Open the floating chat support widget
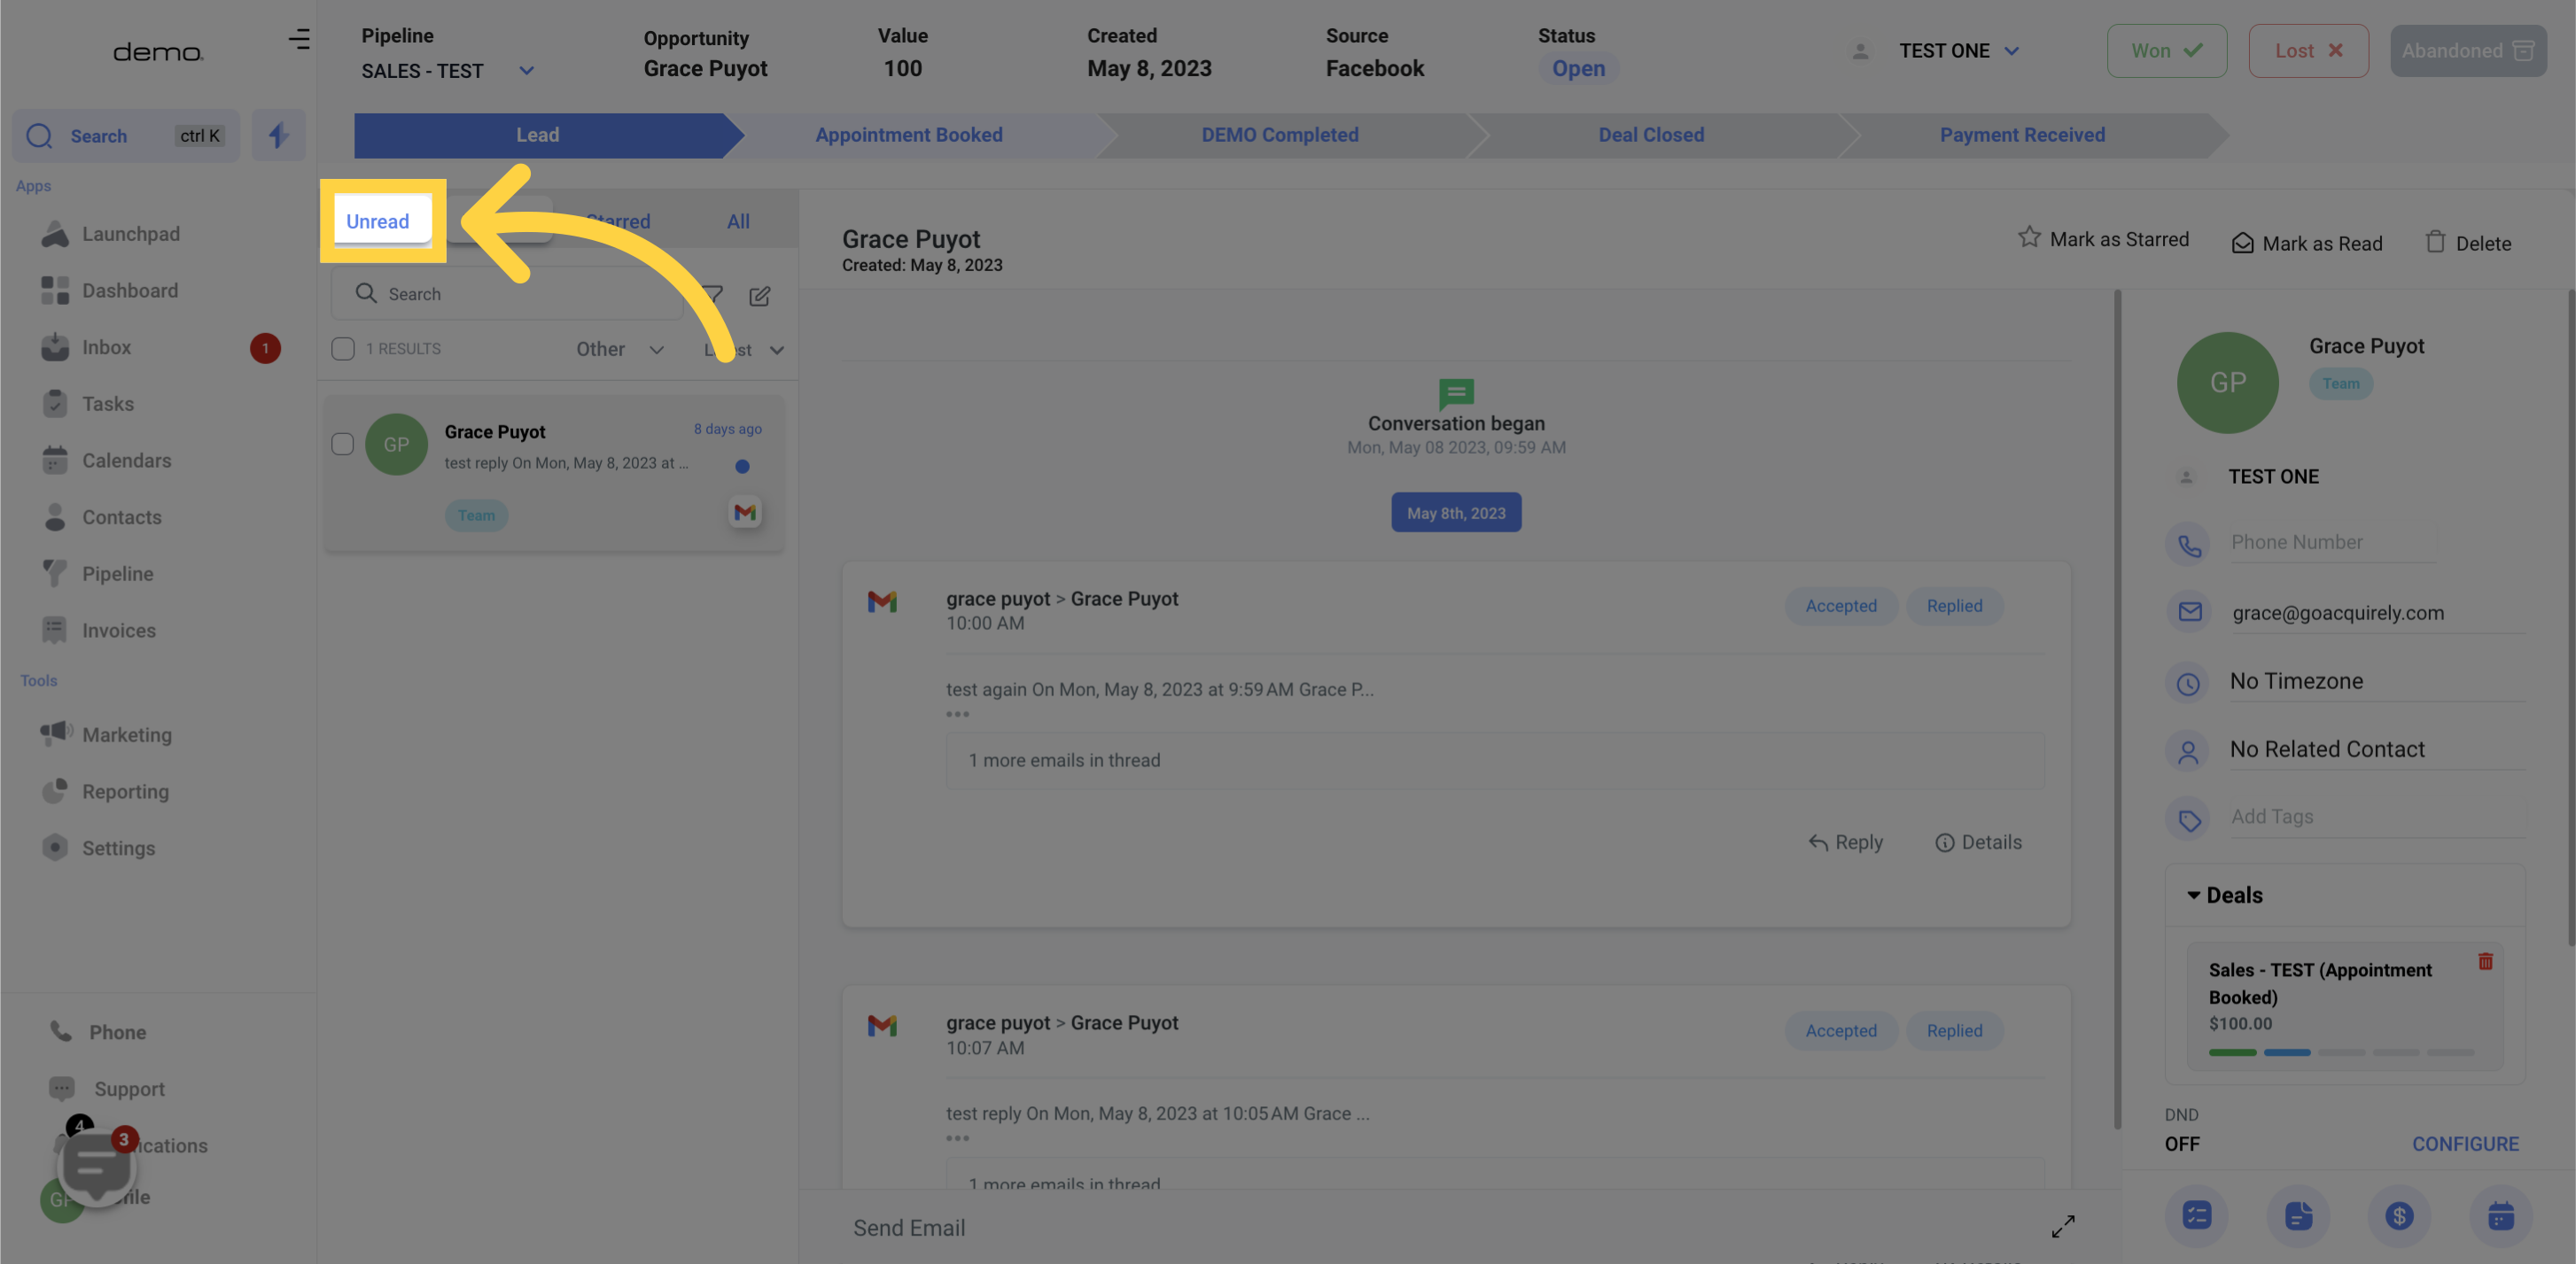The image size is (2576, 1264). [96, 1165]
